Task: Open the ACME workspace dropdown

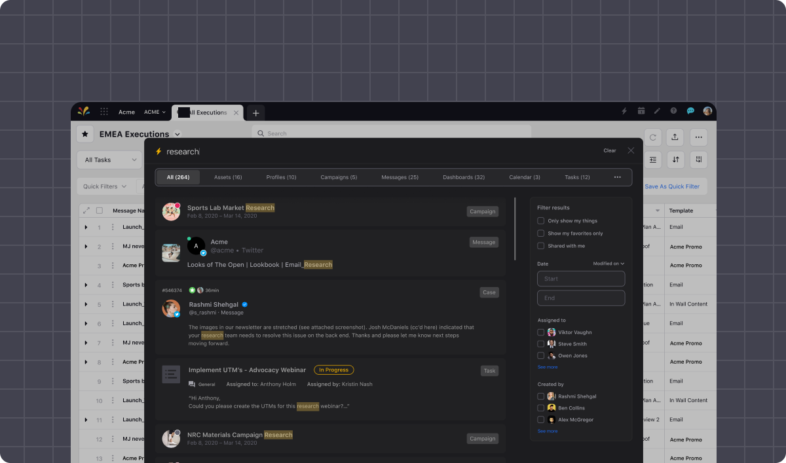Action: [155, 112]
